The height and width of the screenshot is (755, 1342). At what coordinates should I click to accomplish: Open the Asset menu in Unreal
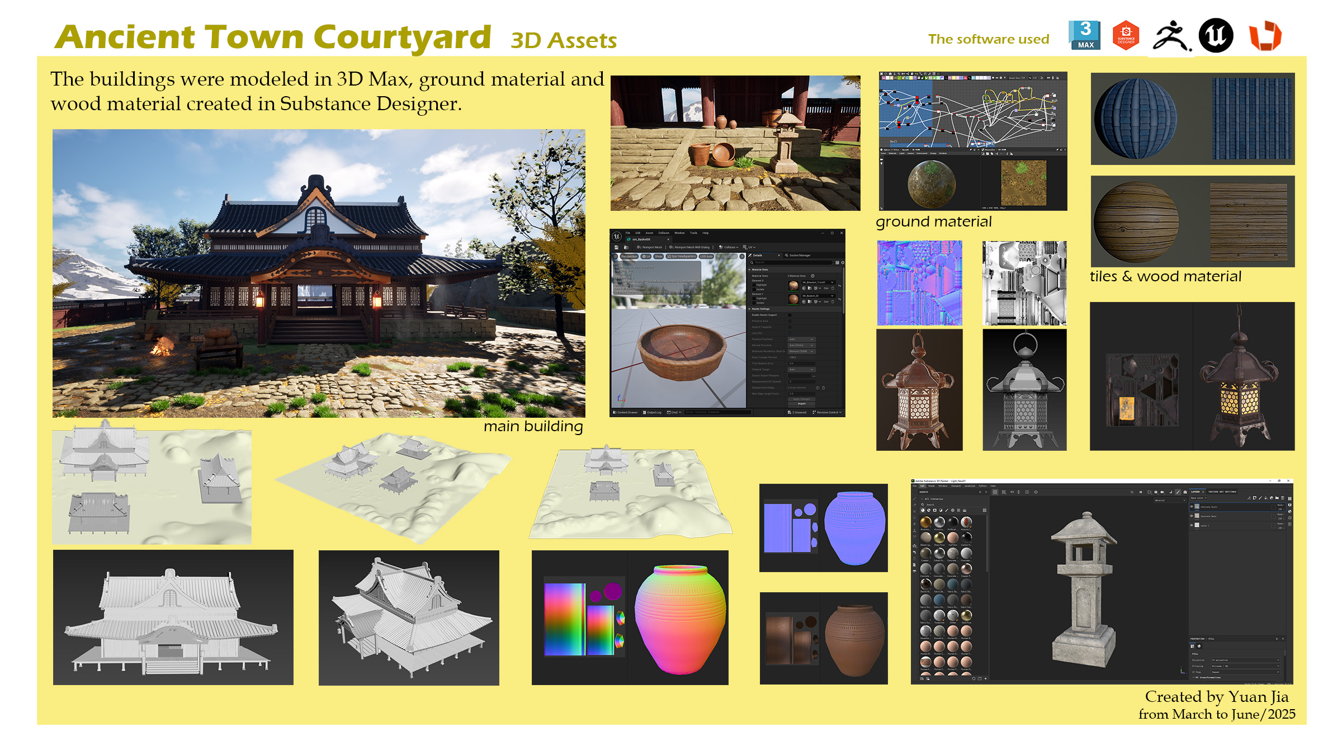pos(649,233)
